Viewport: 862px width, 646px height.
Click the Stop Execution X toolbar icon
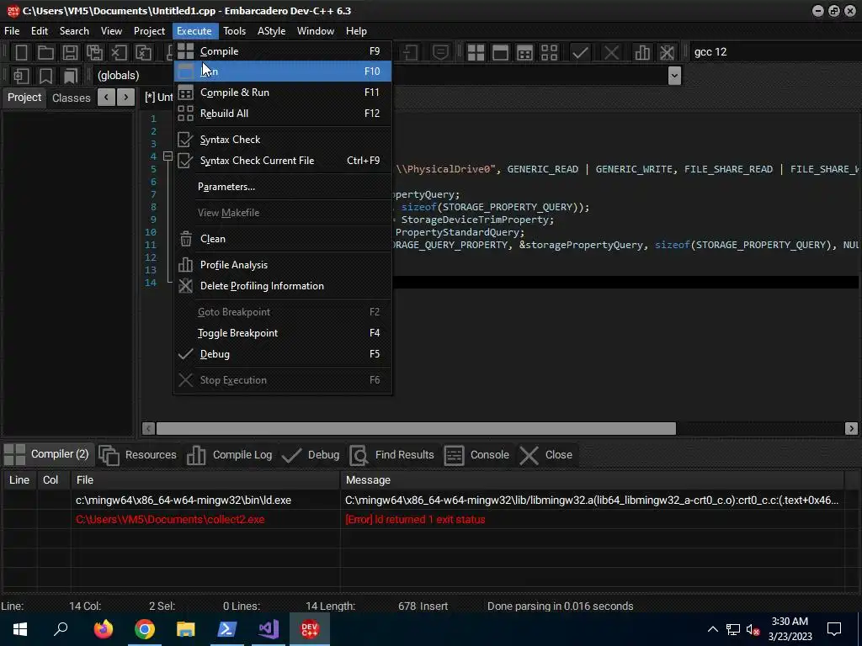(611, 52)
